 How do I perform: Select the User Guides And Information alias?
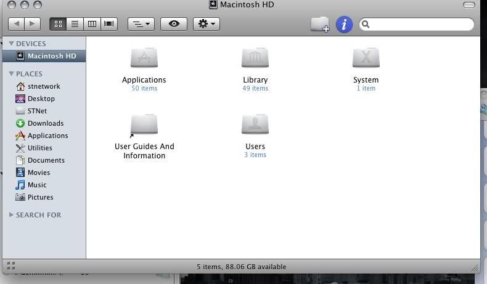(144, 124)
